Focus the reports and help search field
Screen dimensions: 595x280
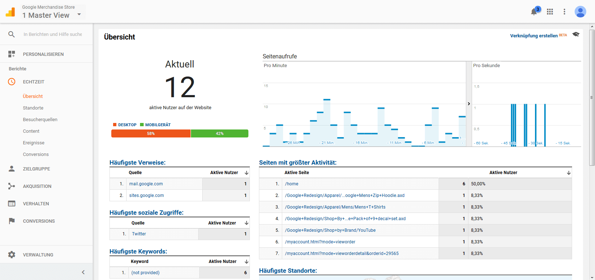[53, 34]
